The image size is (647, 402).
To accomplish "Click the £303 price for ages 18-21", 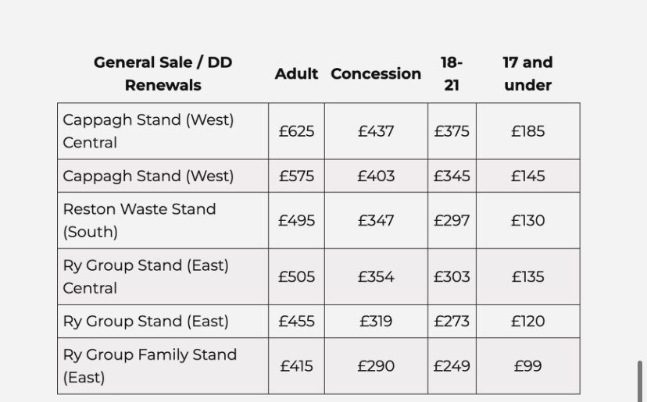I will tap(452, 276).
